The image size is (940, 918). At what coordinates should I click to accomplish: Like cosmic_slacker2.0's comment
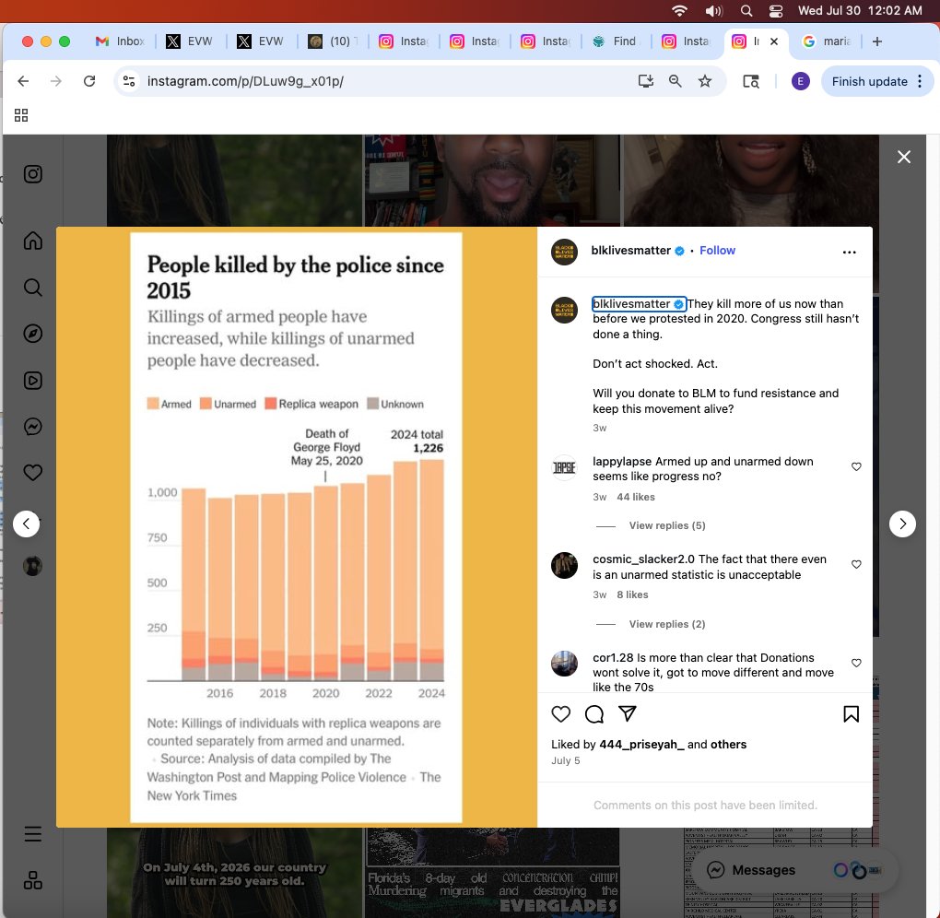[x=856, y=564]
